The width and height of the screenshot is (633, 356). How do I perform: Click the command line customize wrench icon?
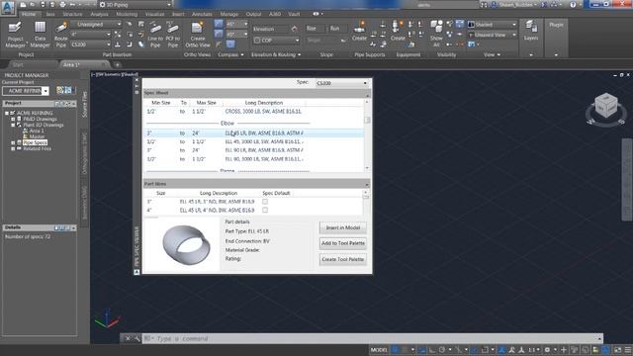[x=136, y=338]
